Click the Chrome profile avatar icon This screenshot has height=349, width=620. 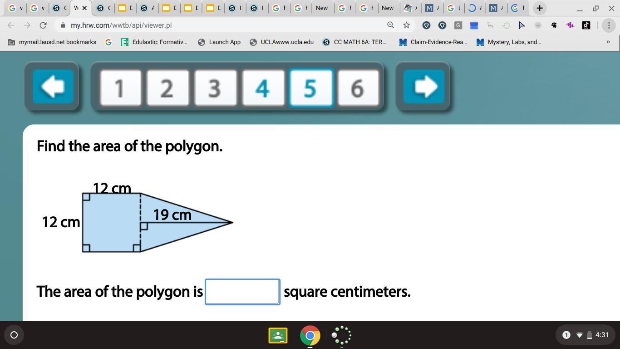coord(538,25)
